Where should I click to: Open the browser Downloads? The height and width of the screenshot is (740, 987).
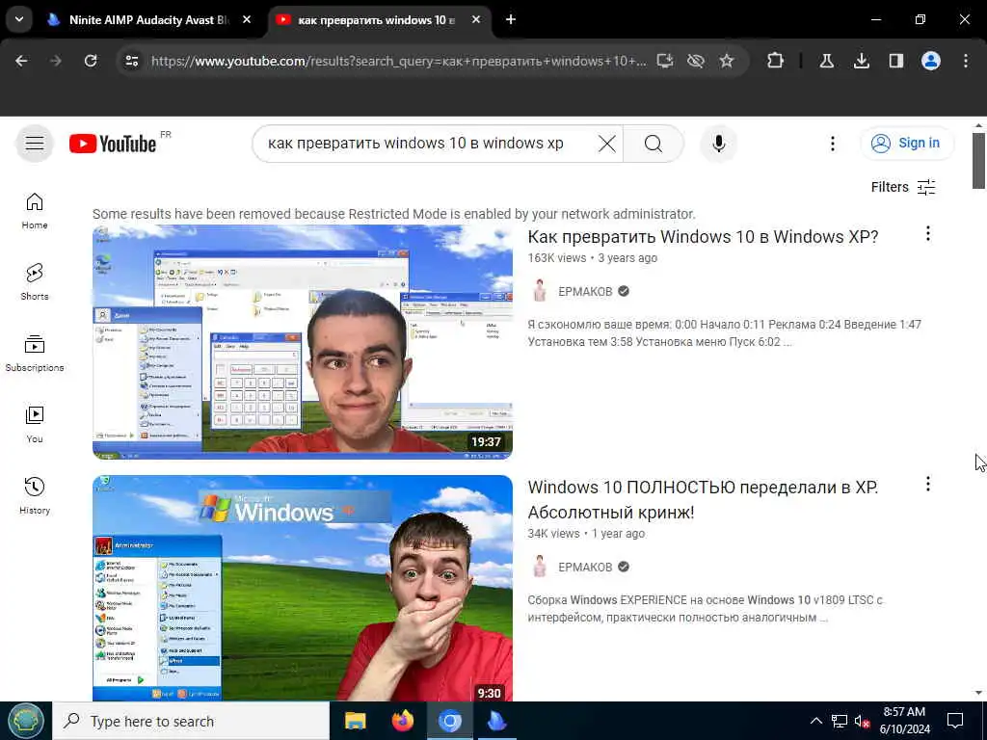[x=861, y=61]
